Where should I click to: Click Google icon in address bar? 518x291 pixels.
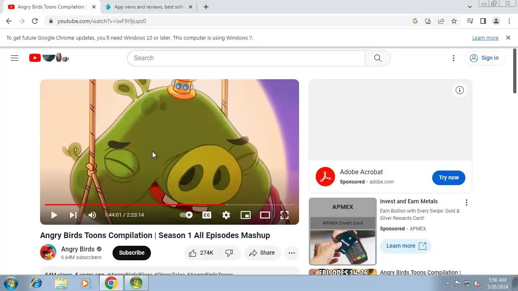(415, 21)
